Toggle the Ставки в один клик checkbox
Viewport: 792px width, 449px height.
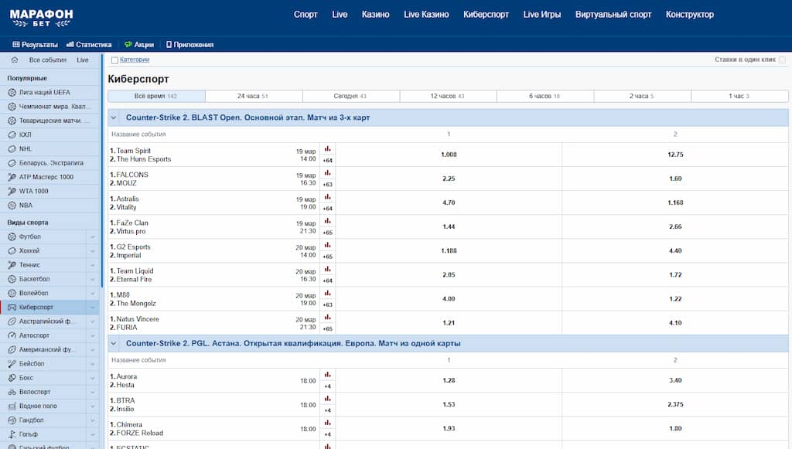click(x=782, y=60)
